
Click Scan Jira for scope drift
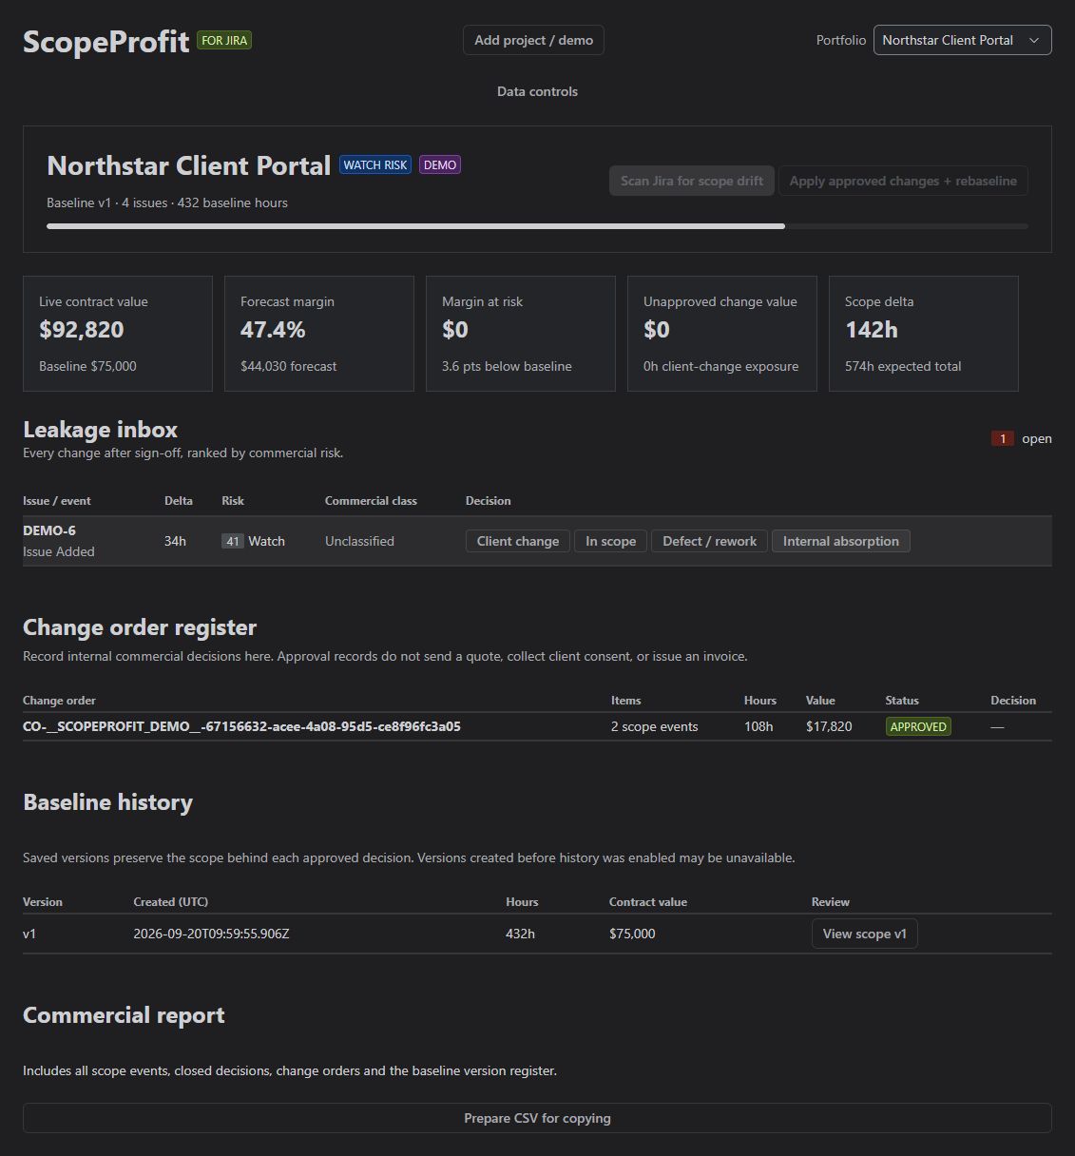pos(692,181)
